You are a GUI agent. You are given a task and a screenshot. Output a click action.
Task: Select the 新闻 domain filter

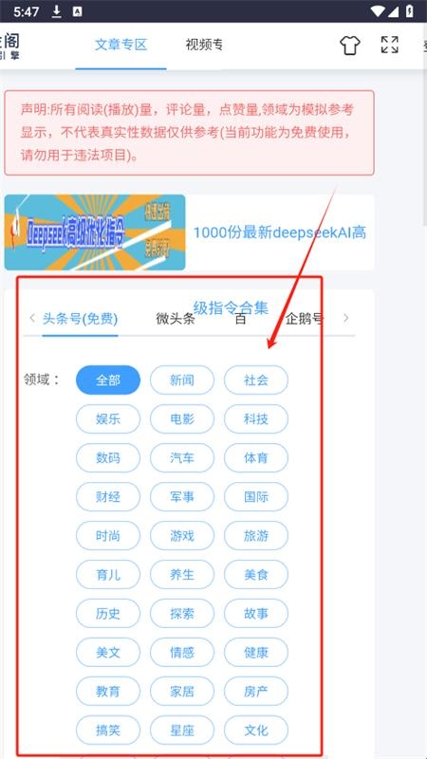coord(182,380)
